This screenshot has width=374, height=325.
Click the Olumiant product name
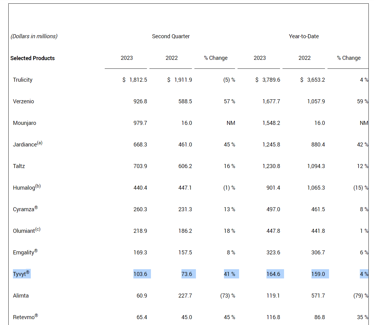click(x=24, y=231)
